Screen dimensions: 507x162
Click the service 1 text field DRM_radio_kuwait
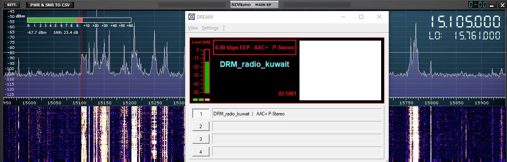click(x=297, y=113)
